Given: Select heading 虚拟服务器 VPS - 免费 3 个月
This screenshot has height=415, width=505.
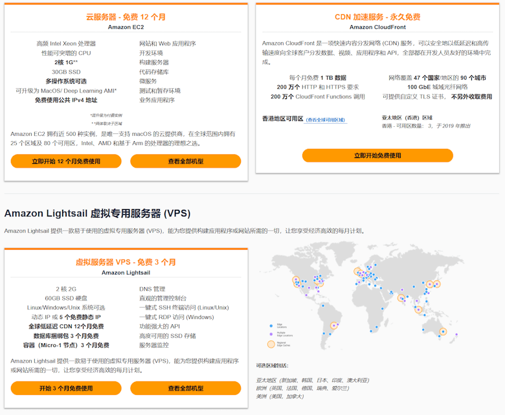Looking at the screenshot, I should pyautogui.click(x=126, y=262).
